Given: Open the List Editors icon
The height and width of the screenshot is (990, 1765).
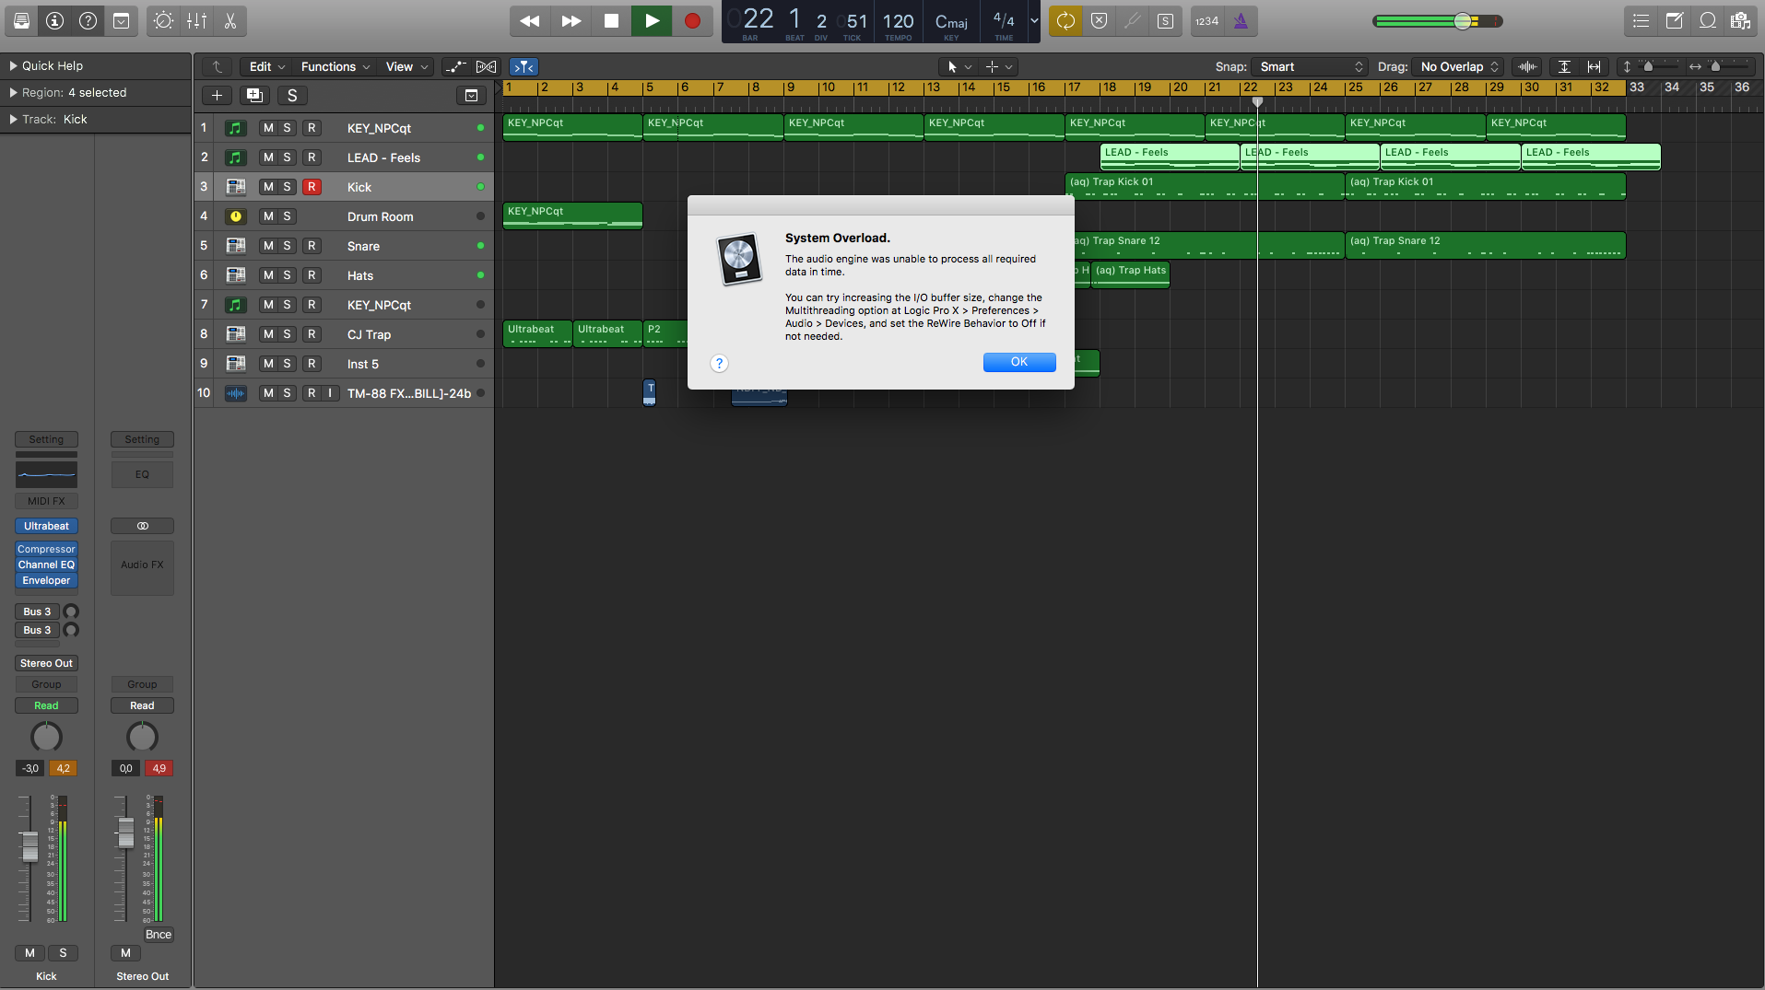Looking at the screenshot, I should (x=1641, y=20).
